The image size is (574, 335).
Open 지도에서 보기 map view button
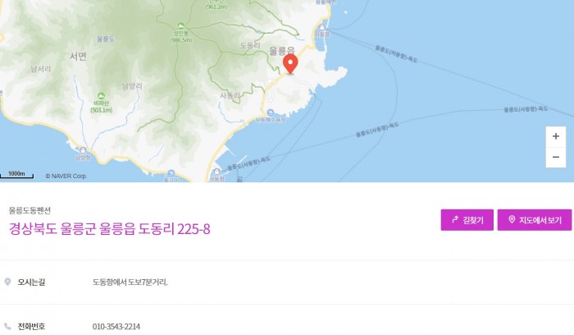[x=535, y=220]
